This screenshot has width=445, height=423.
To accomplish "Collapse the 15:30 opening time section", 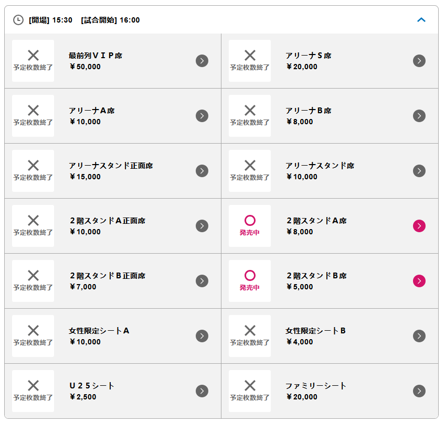I will point(421,20).
